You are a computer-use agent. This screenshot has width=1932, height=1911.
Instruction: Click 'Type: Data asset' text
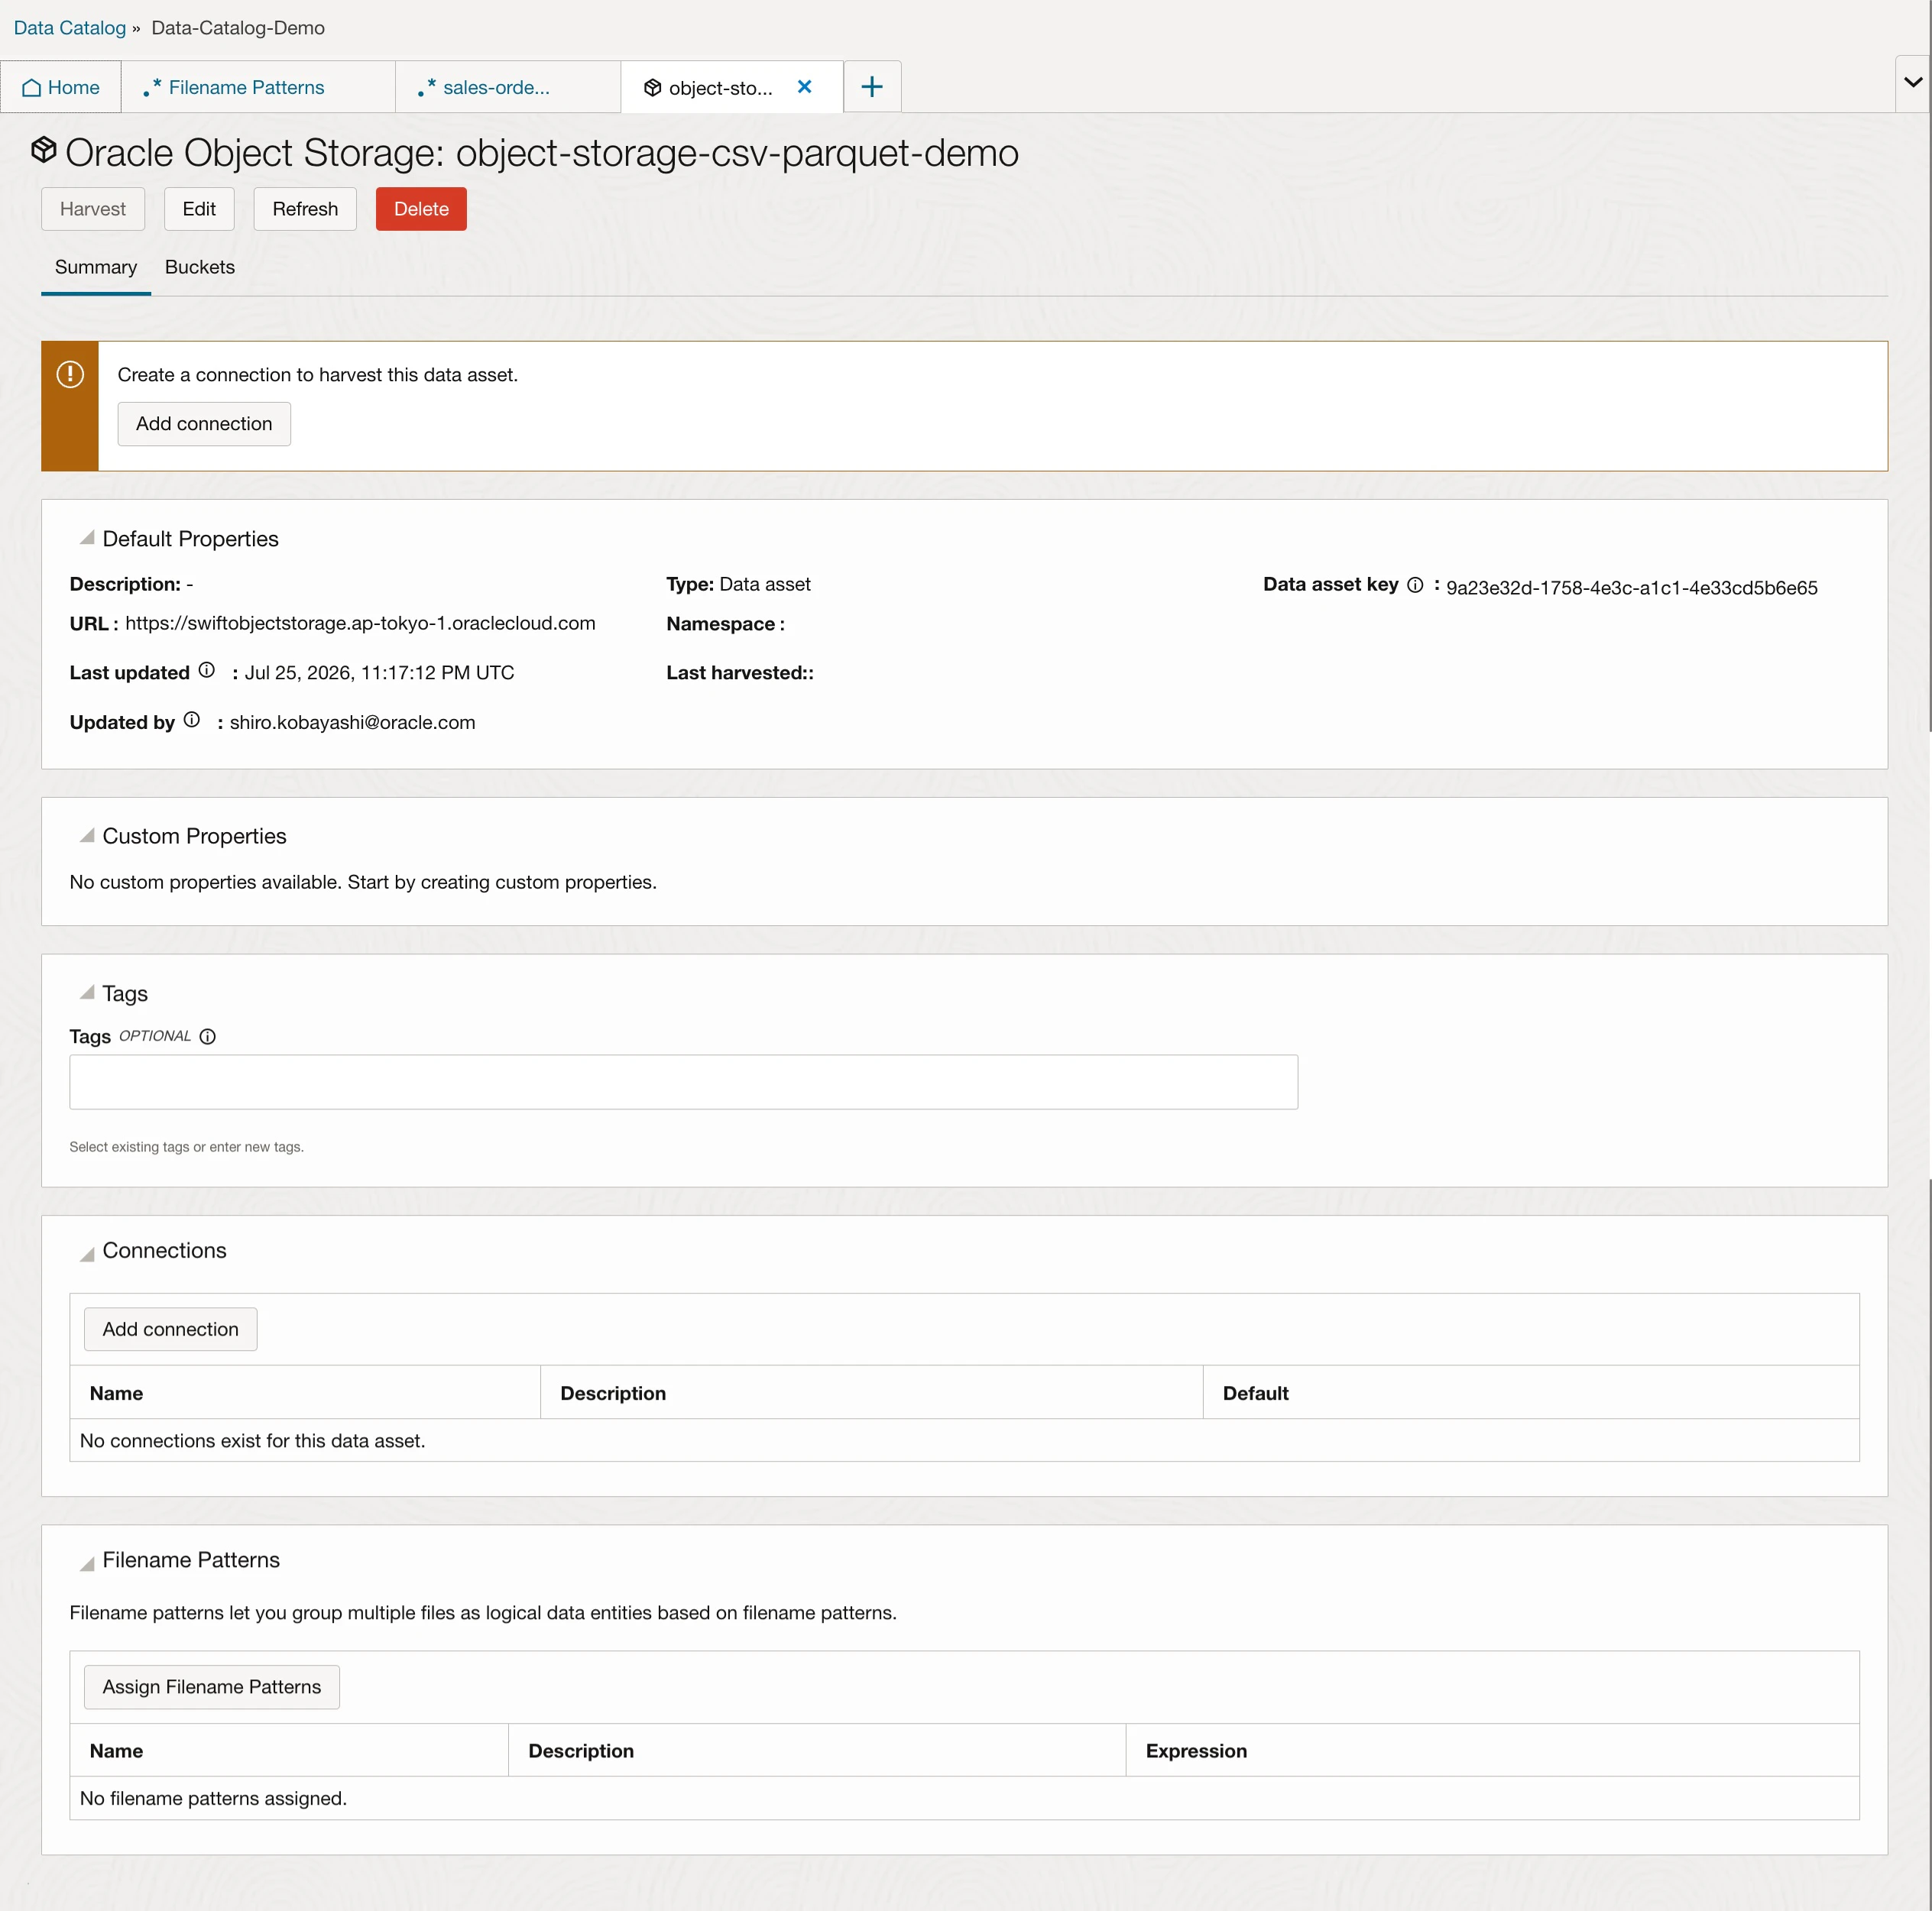coord(738,584)
